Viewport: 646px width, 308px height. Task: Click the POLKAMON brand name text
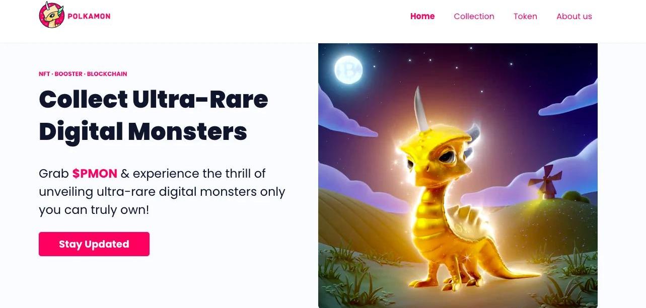click(89, 16)
